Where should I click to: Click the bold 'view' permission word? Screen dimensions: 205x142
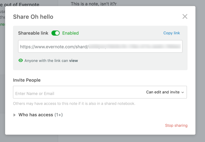[73, 61]
